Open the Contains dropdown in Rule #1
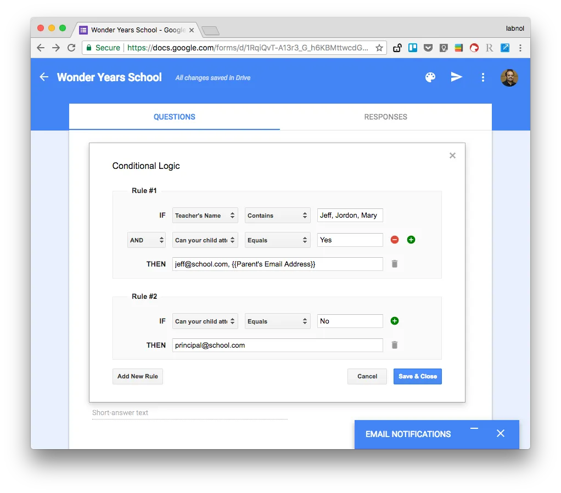This screenshot has width=561, height=493. (x=277, y=215)
